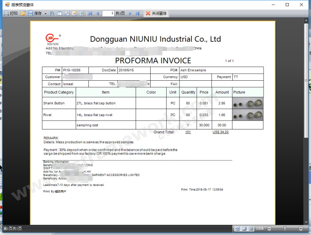The height and width of the screenshot is (235, 311).
Task: Click 关闭窗体 to close the preview
Action: (x=156, y=13)
